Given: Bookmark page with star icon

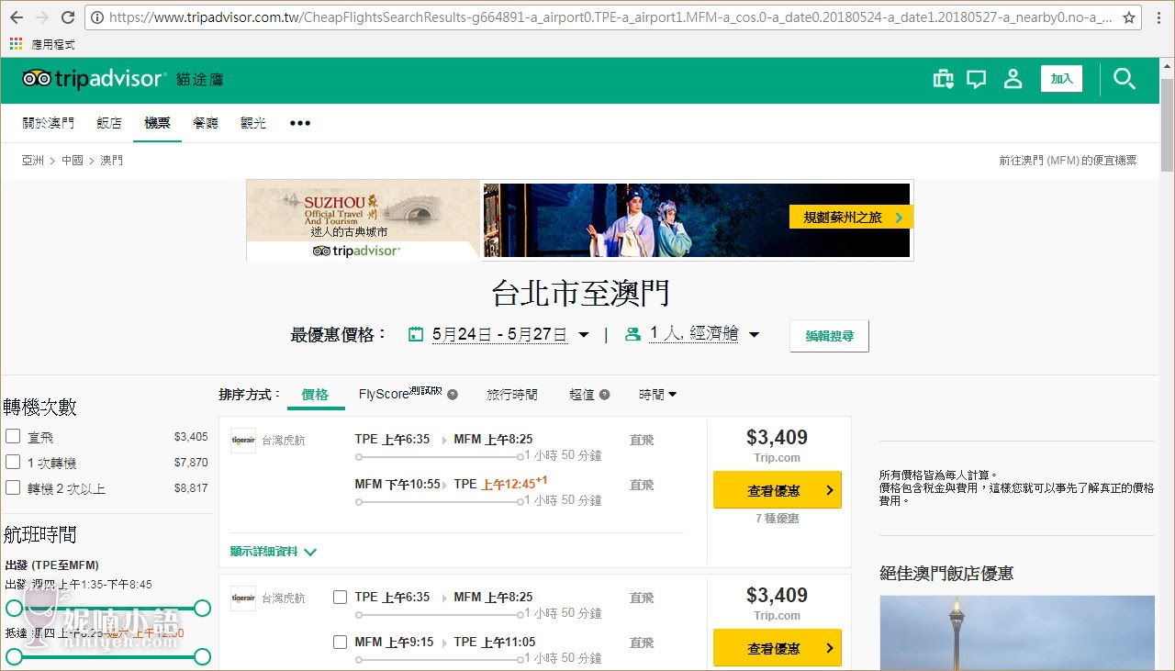Looking at the screenshot, I should coord(1129,17).
